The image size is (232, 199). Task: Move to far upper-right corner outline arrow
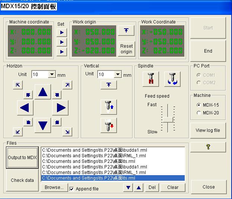(x=67, y=85)
